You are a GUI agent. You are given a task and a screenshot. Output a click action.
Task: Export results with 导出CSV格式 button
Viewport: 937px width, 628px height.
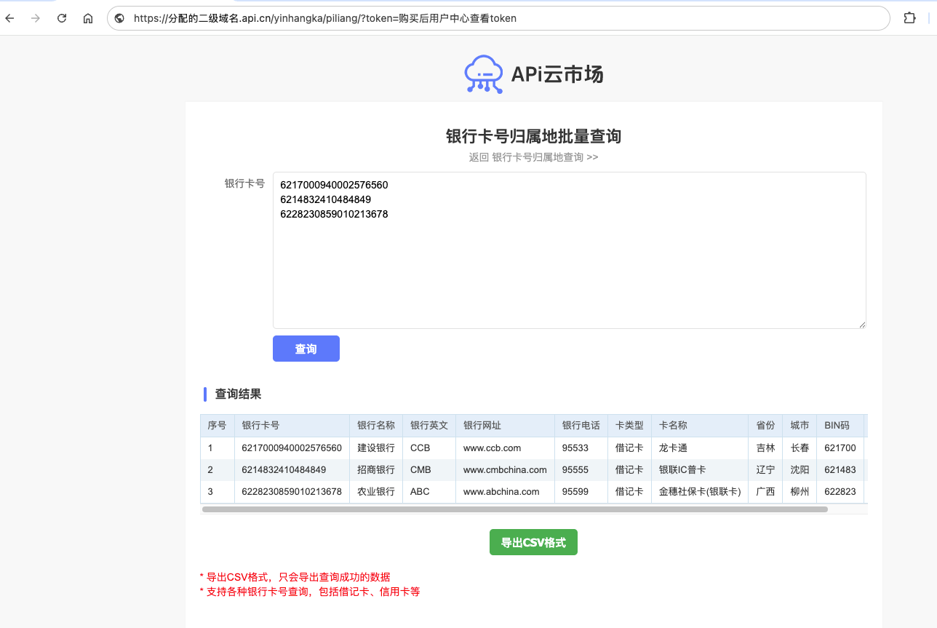point(533,542)
